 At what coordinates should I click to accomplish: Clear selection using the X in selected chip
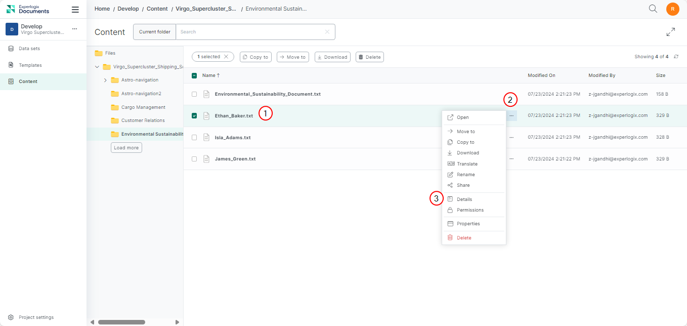point(226,57)
